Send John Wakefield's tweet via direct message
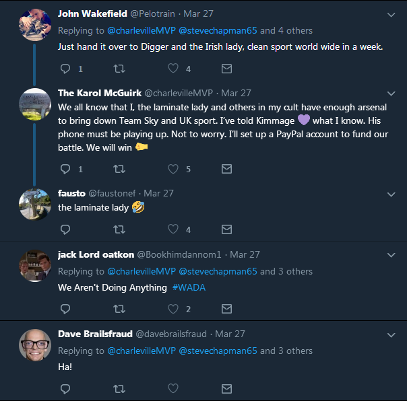This screenshot has height=401, width=407. [x=226, y=69]
